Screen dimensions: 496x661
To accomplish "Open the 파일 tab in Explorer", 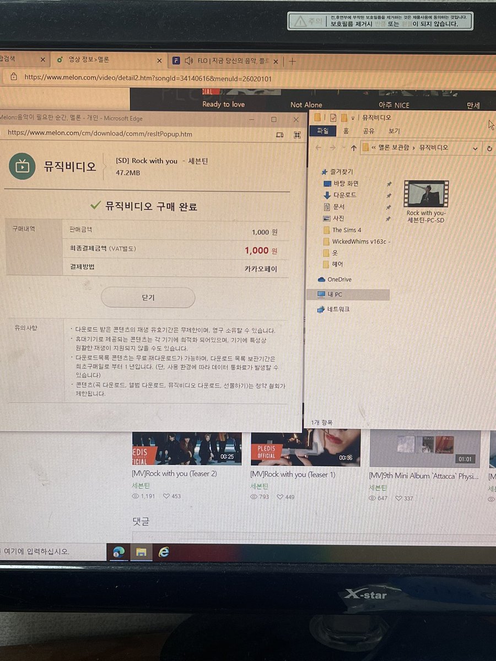I will pyautogui.click(x=322, y=131).
